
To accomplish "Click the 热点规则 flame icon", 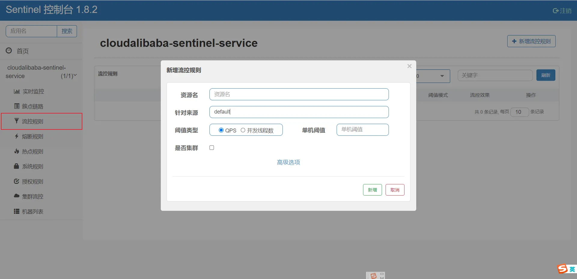I will point(17,151).
